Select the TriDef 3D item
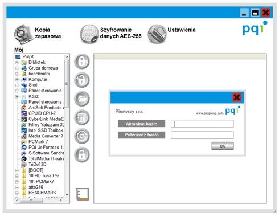This screenshot has width=279, height=216. click(x=38, y=165)
